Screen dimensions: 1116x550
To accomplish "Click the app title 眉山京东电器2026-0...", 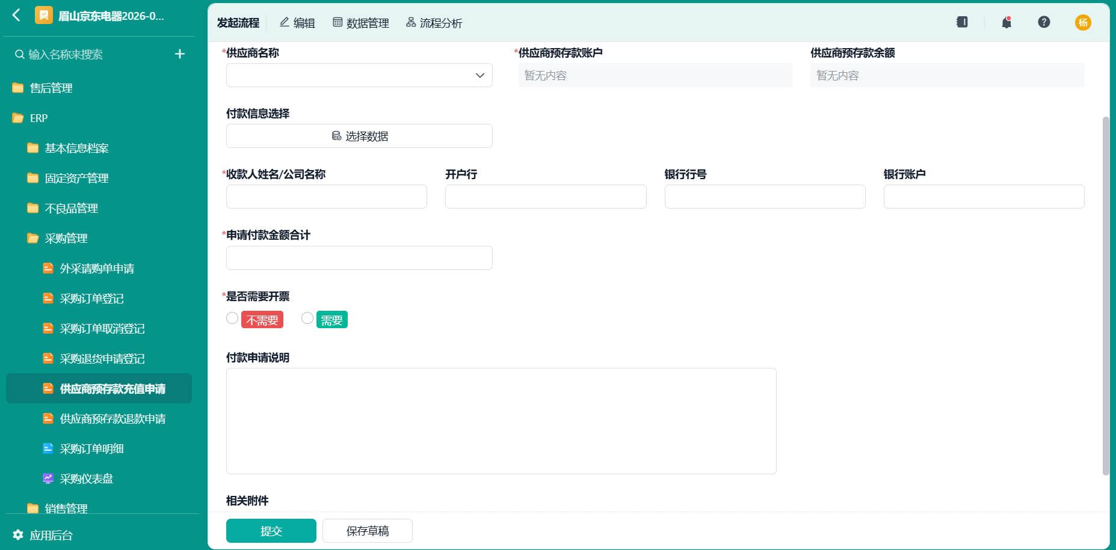I will (111, 16).
